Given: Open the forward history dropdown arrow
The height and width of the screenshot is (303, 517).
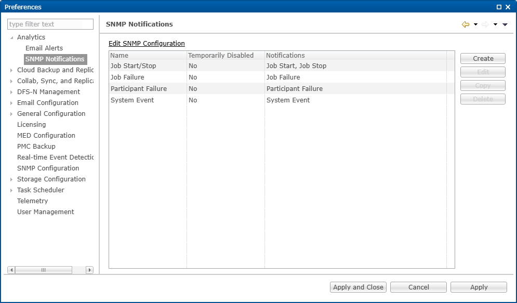Looking at the screenshot, I should tap(495, 24).
